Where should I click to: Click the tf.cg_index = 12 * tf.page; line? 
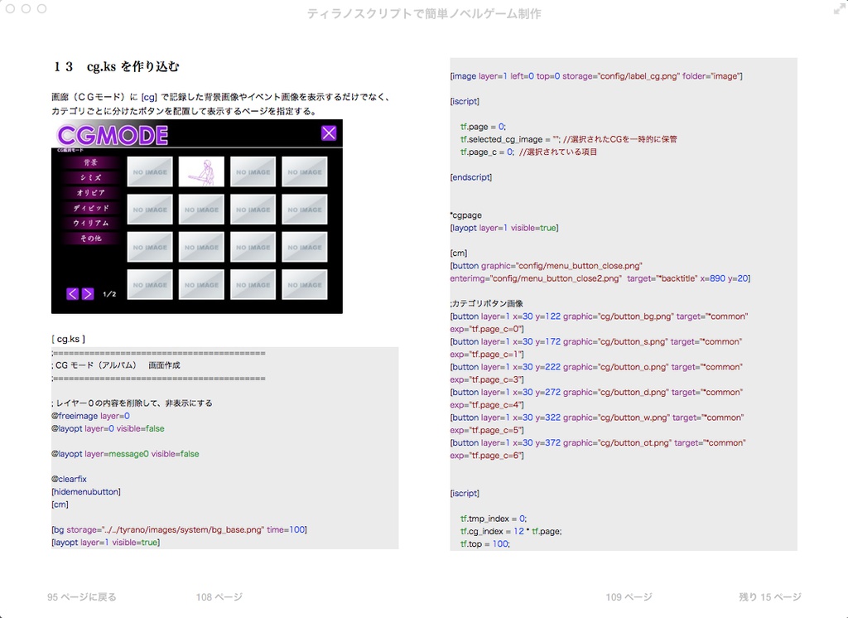coord(511,531)
